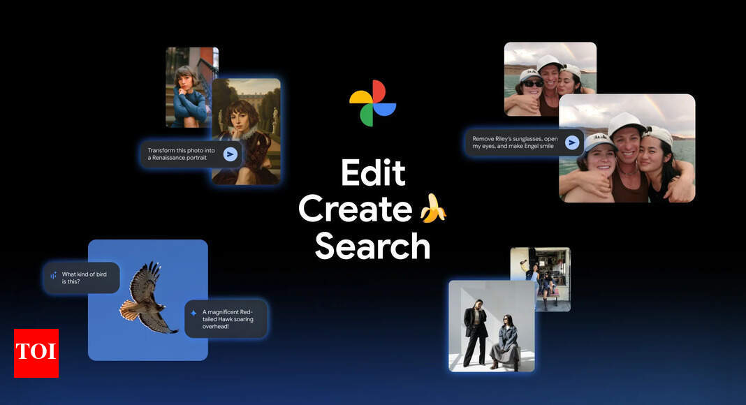Send the Renaissance portrait prompt

coord(230,154)
